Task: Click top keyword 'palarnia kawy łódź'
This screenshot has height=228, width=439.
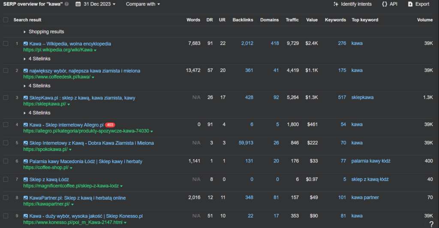Action: point(371,161)
